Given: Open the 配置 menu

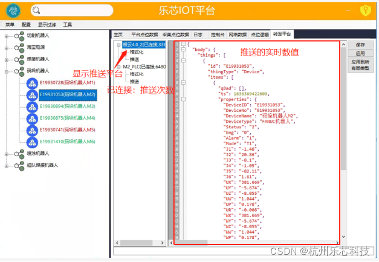Looking at the screenshot, I should coord(26,24).
